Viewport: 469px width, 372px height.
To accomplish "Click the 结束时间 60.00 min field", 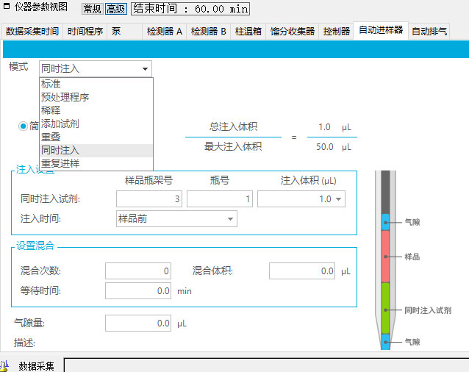I will 190,9.
